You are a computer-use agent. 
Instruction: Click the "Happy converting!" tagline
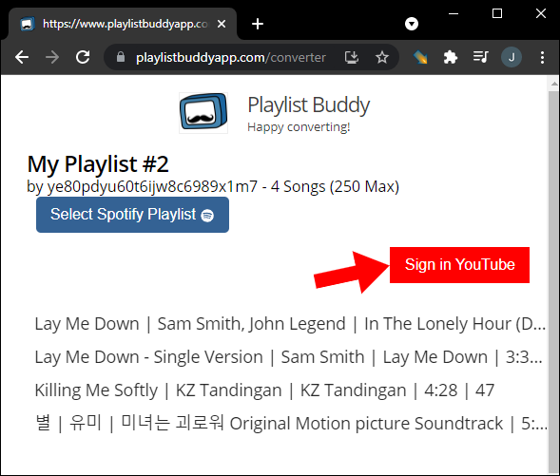pyautogui.click(x=299, y=127)
